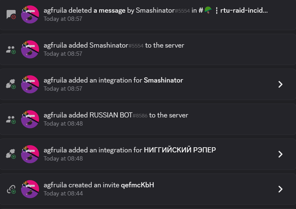296x209 pixels.
Task: Click the member added icon beside RUSSIAN BOT entry
Action: (11, 119)
